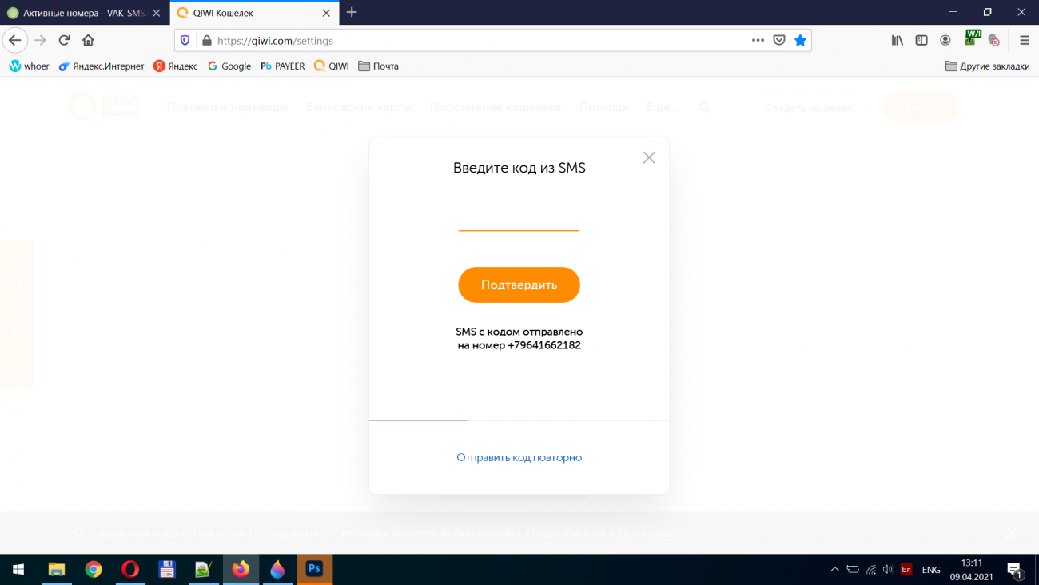This screenshot has height=585, width=1039.
Task: Open the Firefox library icon
Action: coord(898,40)
